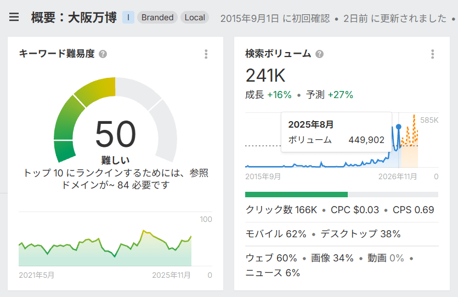Click the 成長 +16% growth value
The height and width of the screenshot is (297, 458).
[x=268, y=95]
